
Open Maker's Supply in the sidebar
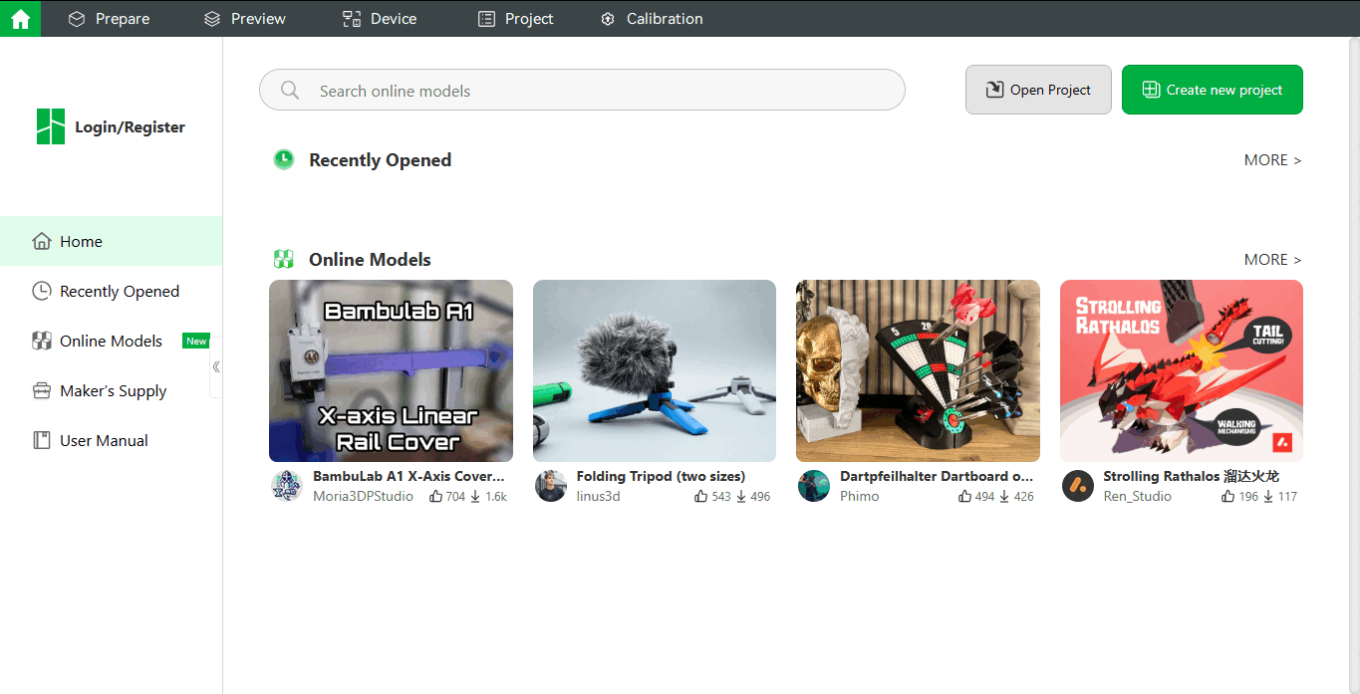tap(112, 390)
